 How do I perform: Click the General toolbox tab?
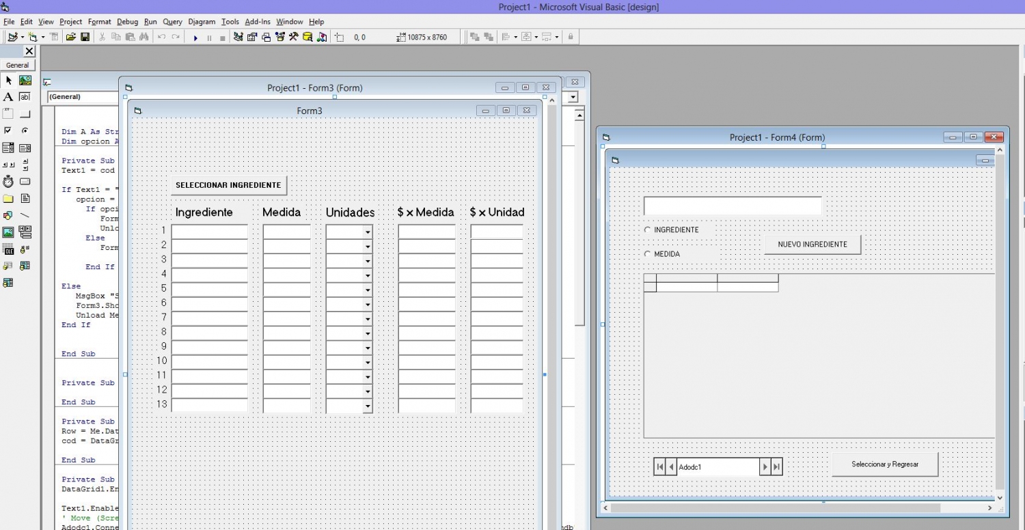(x=18, y=66)
